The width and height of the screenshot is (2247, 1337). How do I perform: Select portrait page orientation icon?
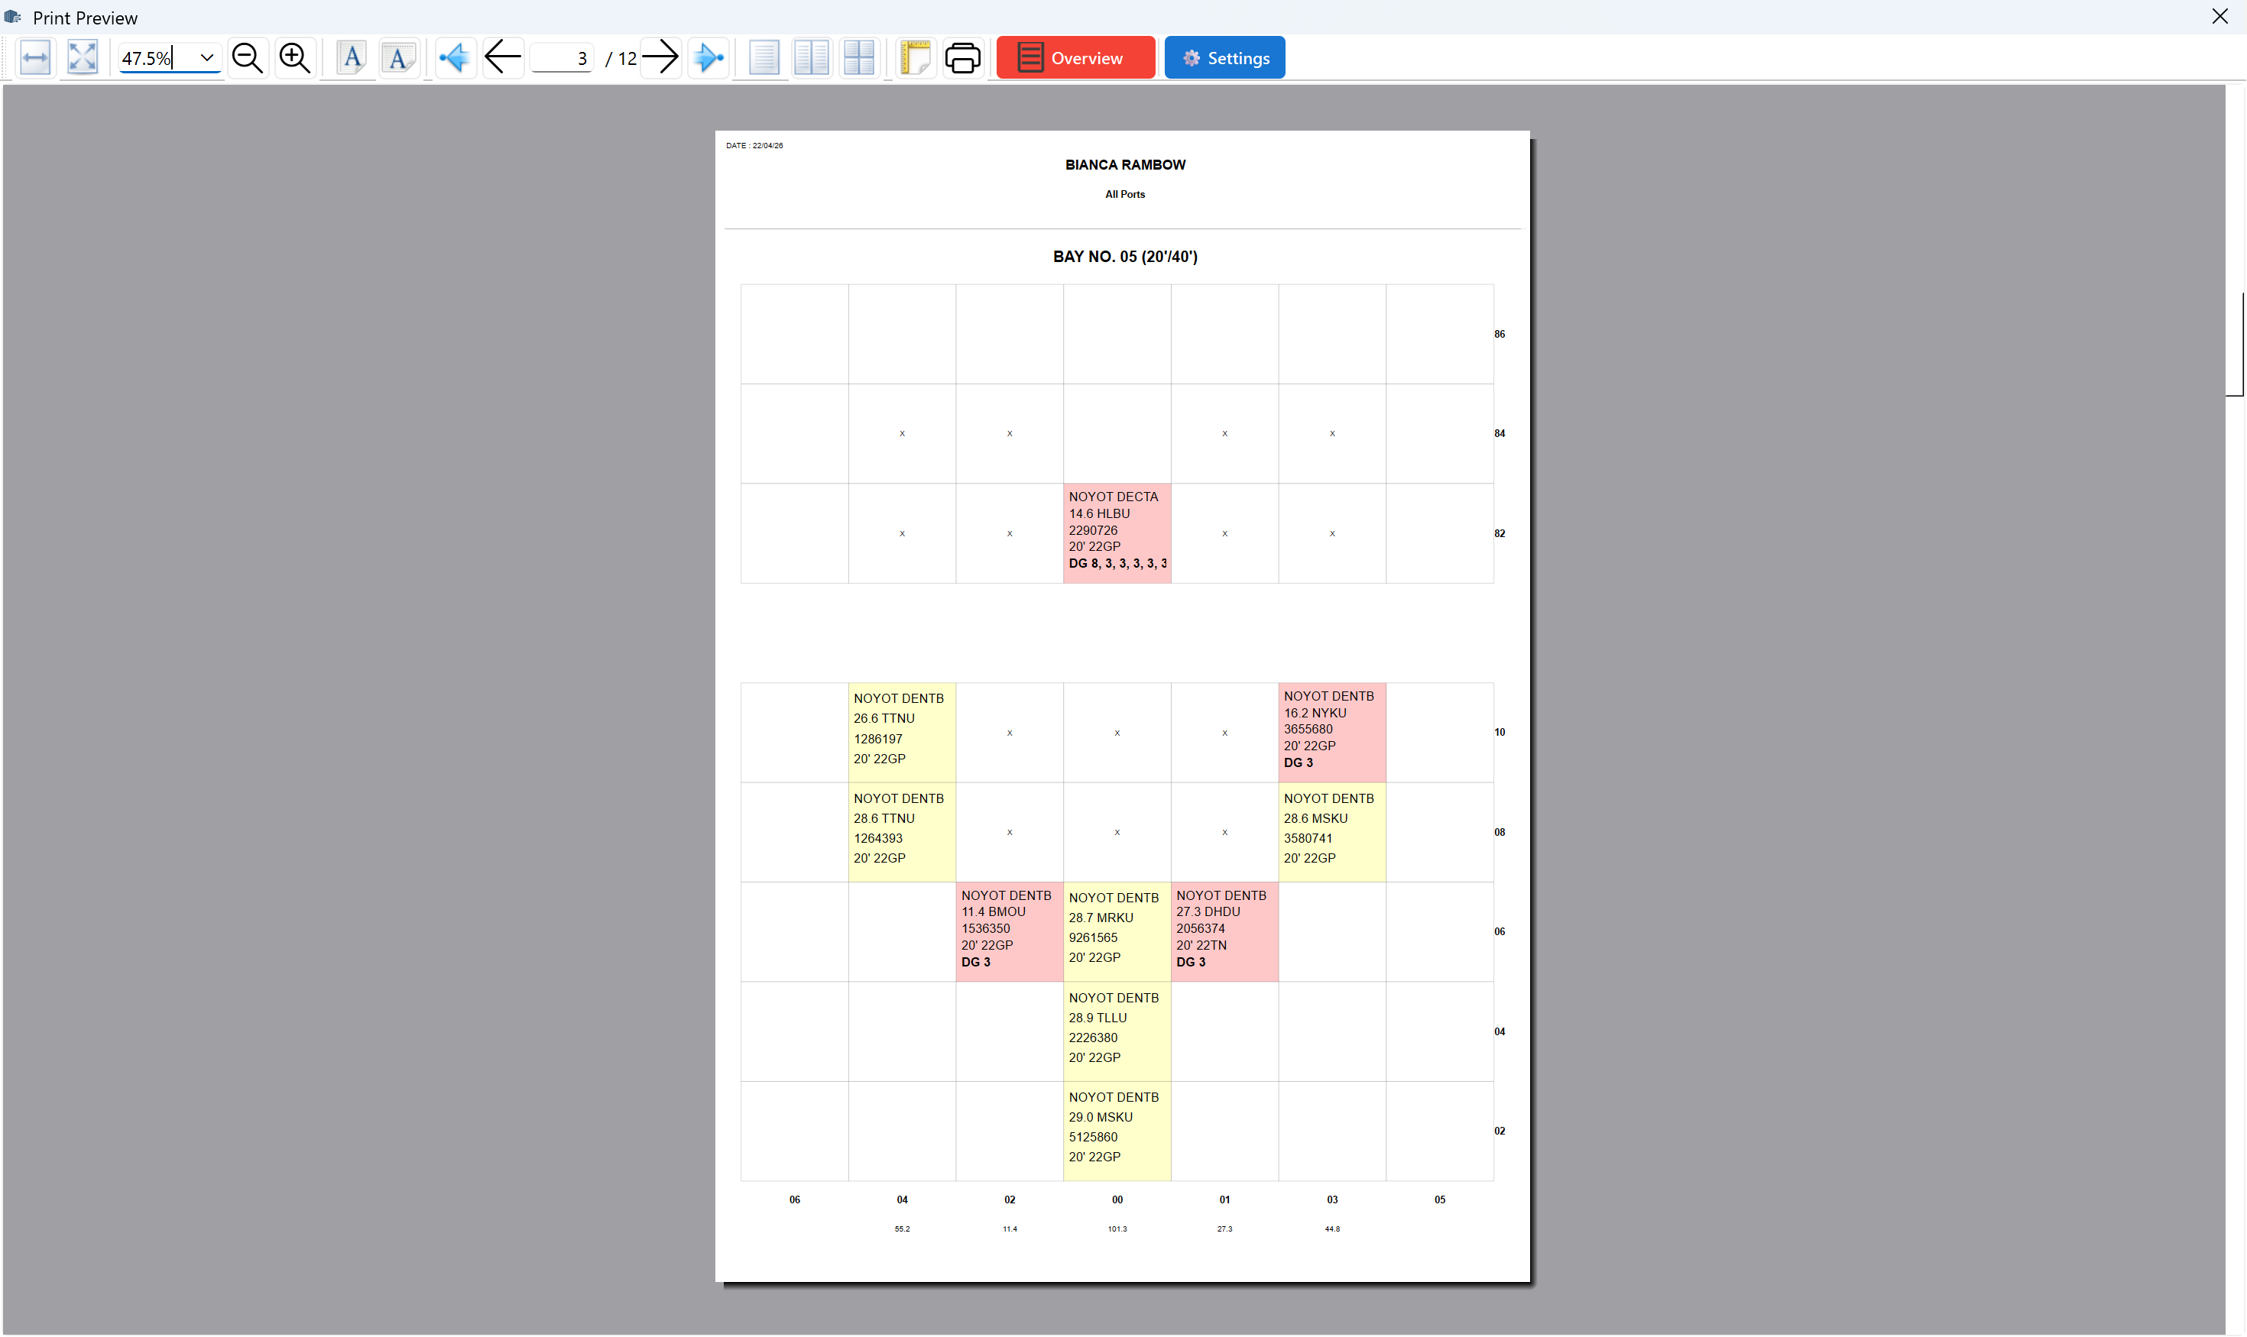click(x=352, y=57)
